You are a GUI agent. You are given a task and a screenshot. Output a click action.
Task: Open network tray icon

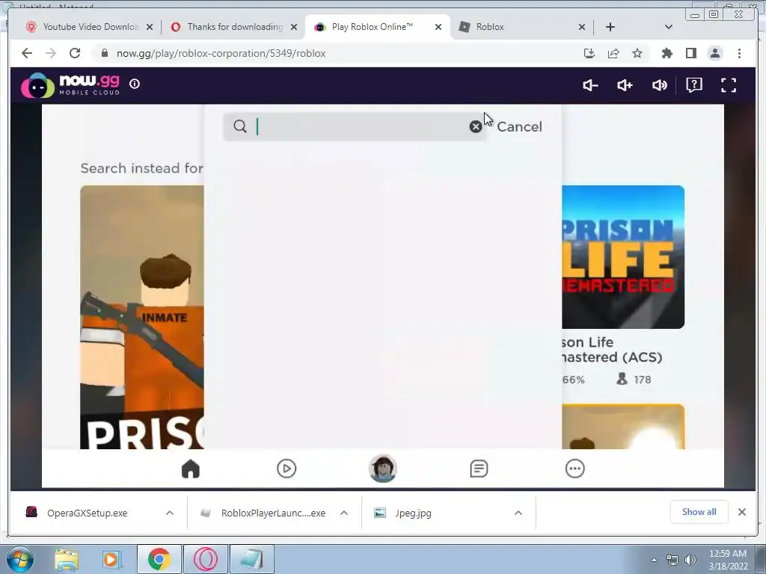pyautogui.click(x=672, y=560)
